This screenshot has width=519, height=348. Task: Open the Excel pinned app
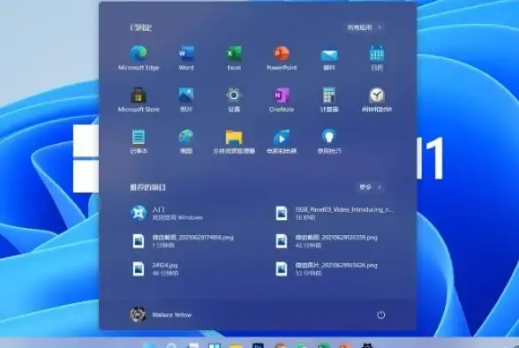[234, 58]
